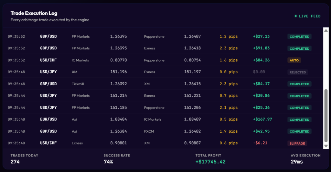
Task: Click the 151.206 sell price
Action: (192, 107)
